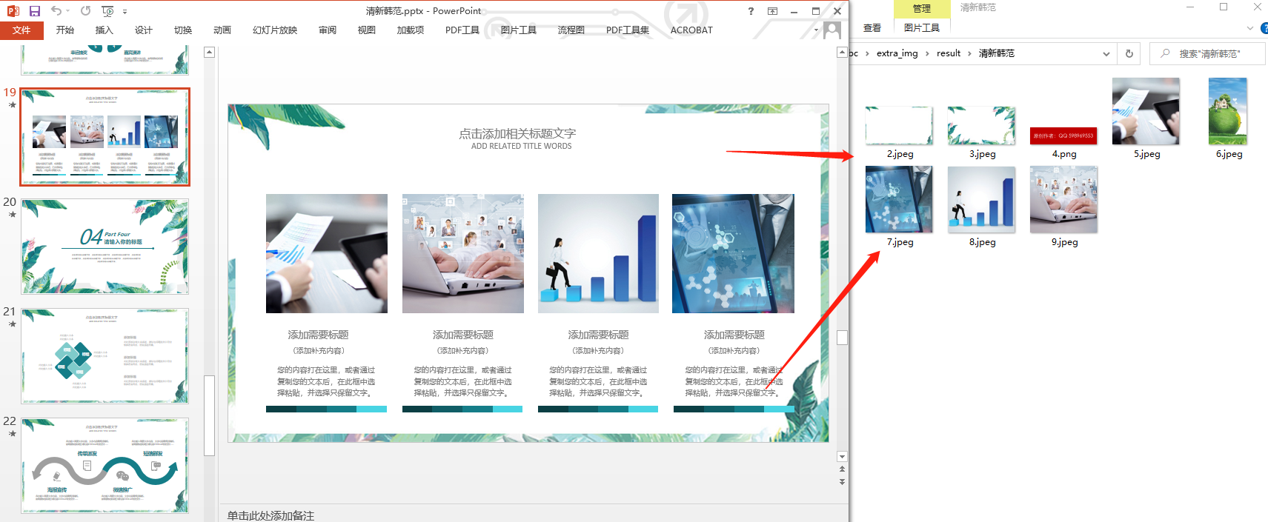Click 清新韩范 in the address breadcrumb
Screen dimensions: 1268x522
click(x=997, y=53)
